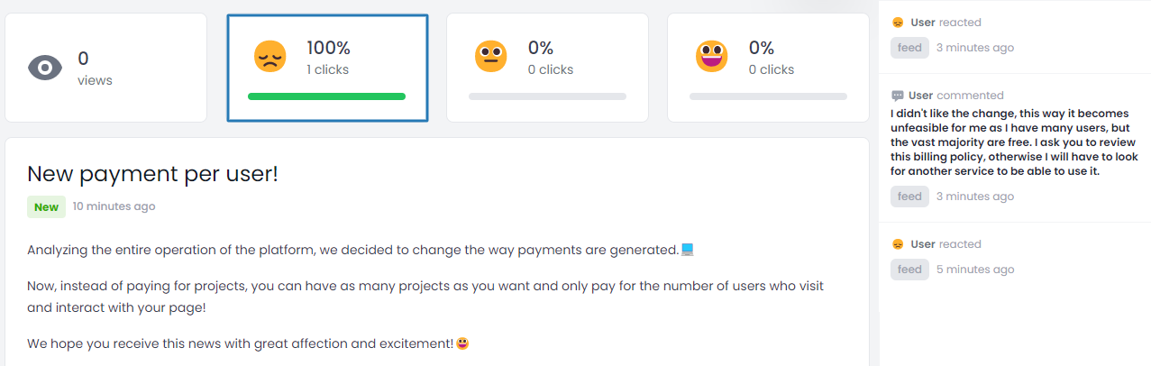The width and height of the screenshot is (1151, 366).
Task: Click the happy grinning face emoji
Action: coord(711,56)
